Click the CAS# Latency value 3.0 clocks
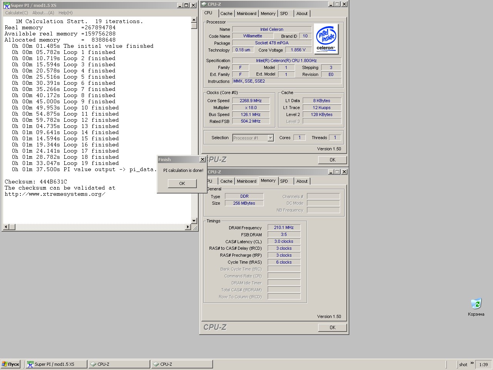The image size is (493, 370). [284, 241]
